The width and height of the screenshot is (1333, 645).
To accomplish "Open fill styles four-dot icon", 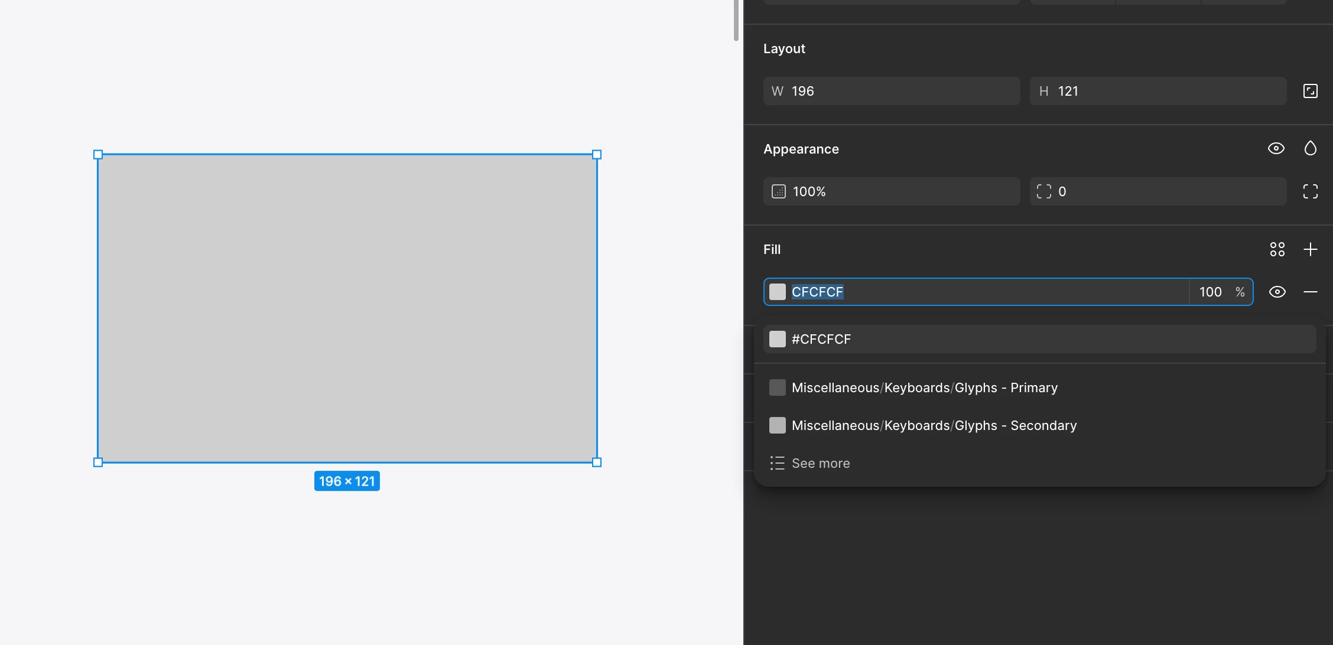I will click(x=1277, y=249).
